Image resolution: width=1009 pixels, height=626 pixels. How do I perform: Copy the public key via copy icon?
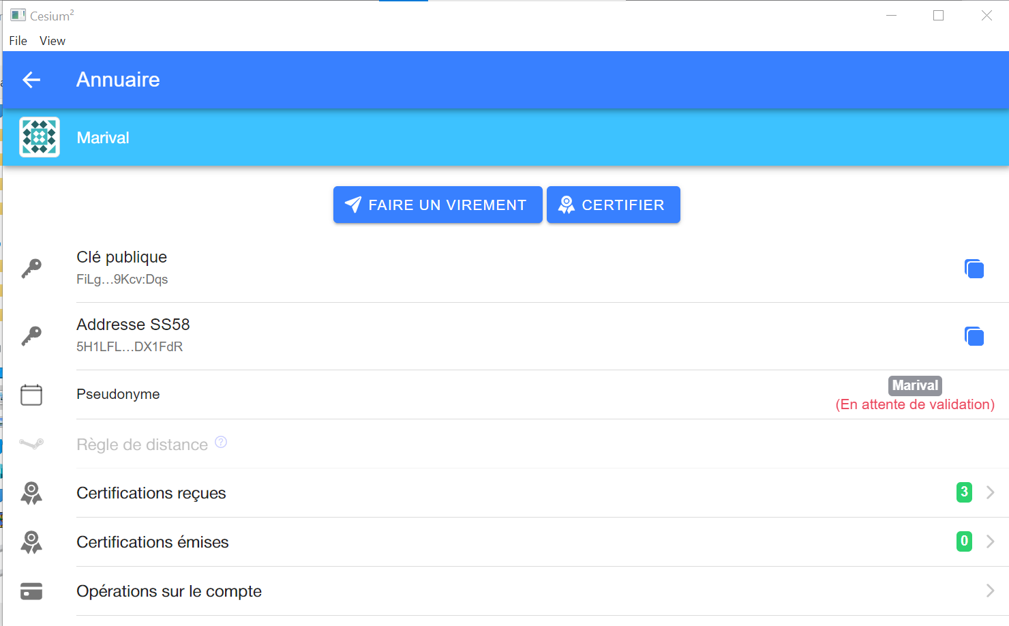(x=974, y=269)
